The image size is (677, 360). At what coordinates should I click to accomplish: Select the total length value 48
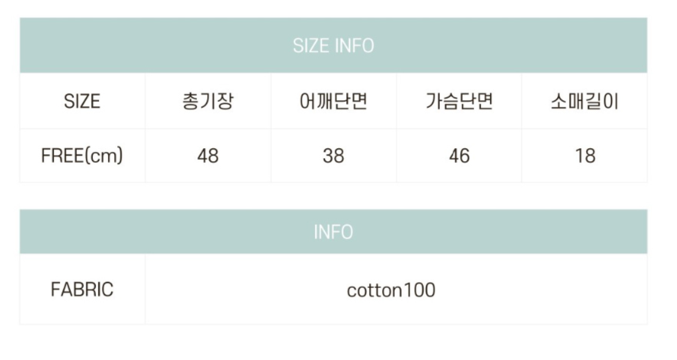(x=208, y=156)
